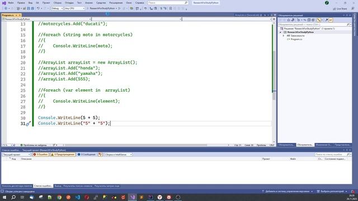The height and width of the screenshot is (201, 358).
Task: Click the clear filter icon in Error List
Action: [100, 155]
